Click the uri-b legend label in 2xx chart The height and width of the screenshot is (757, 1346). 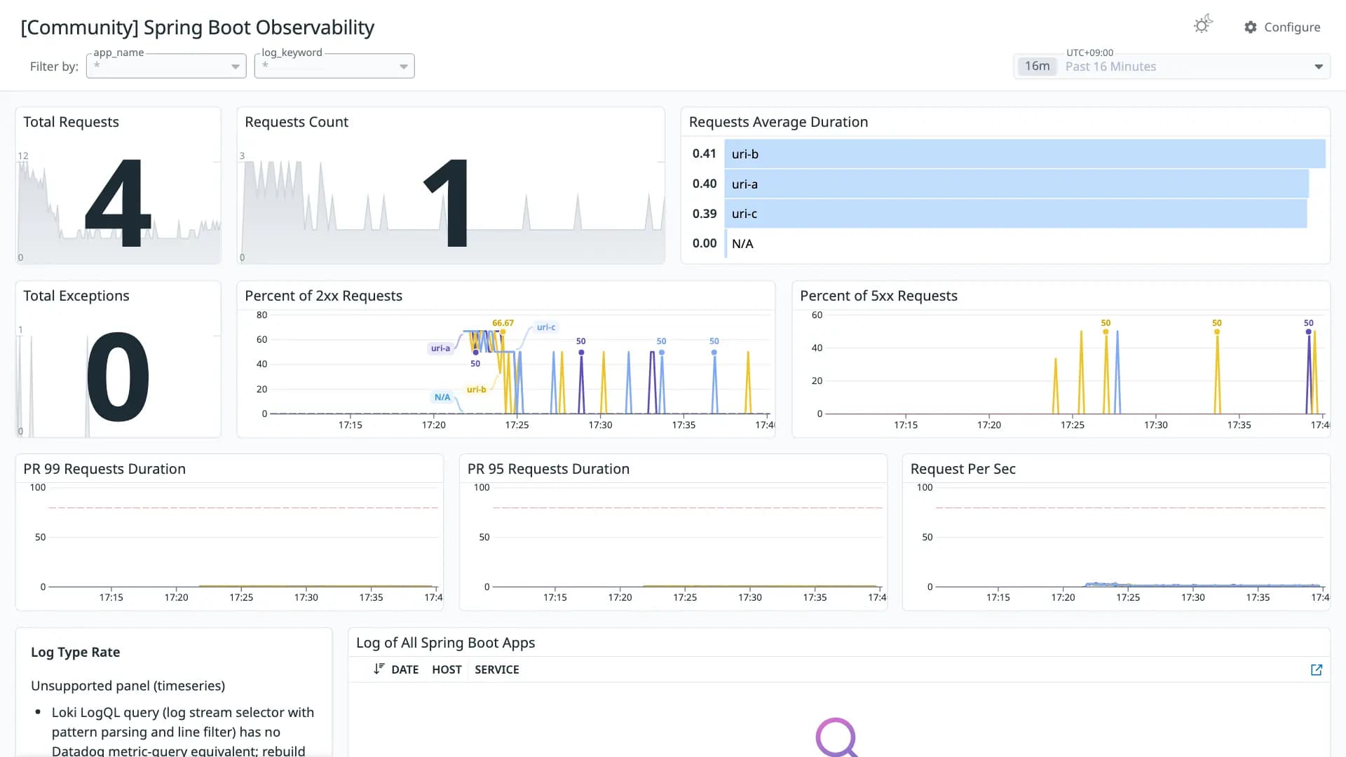pos(476,390)
